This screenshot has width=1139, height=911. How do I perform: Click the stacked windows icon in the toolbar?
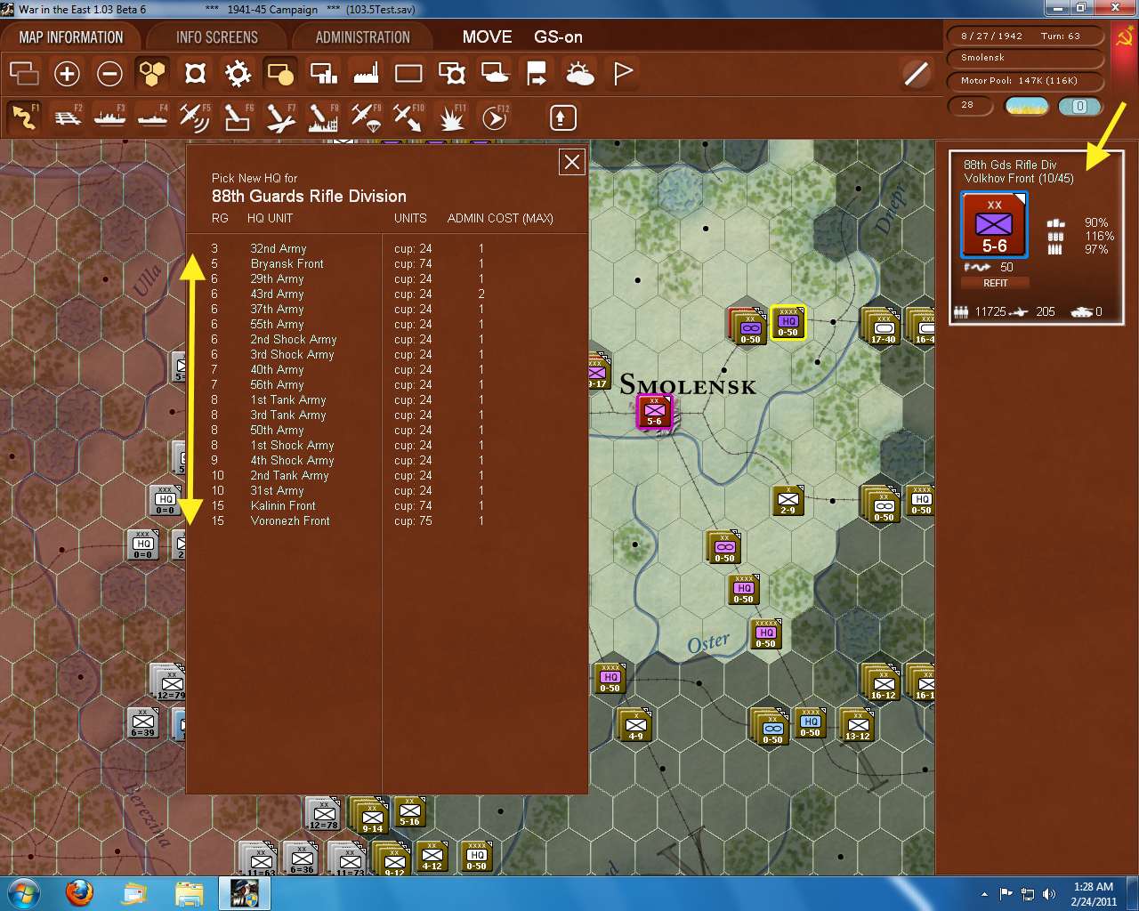(x=24, y=74)
